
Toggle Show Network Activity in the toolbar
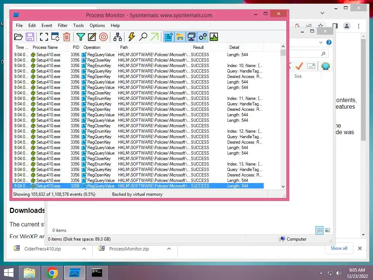point(191,37)
